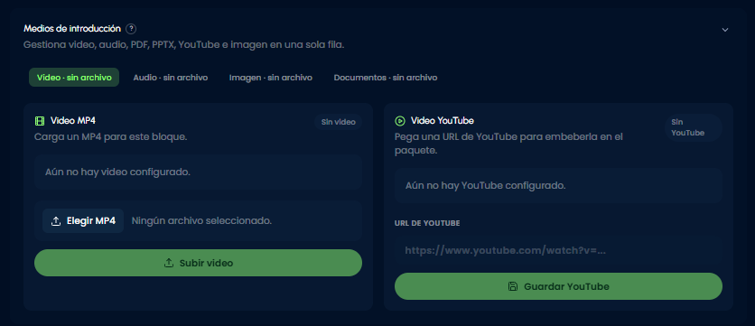Click 'Ningún archivo seleccionado.' text
Viewport: 755px width, 326px height.
point(201,221)
